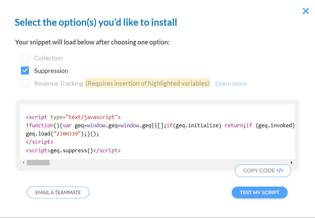Click the Suppression option label

pos(51,71)
